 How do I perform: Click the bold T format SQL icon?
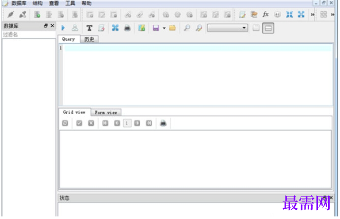(89, 28)
